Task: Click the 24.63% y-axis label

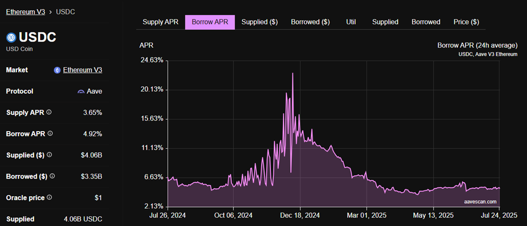Action: point(152,61)
